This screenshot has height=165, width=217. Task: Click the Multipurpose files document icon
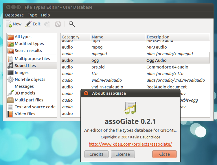[x=10, y=59]
